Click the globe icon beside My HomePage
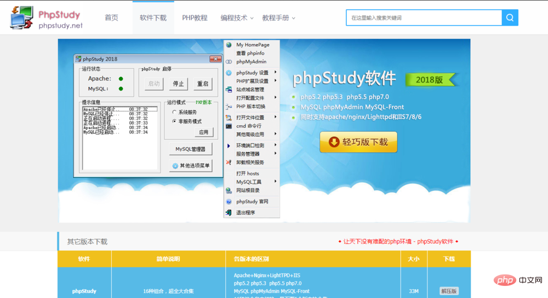 (x=229, y=45)
